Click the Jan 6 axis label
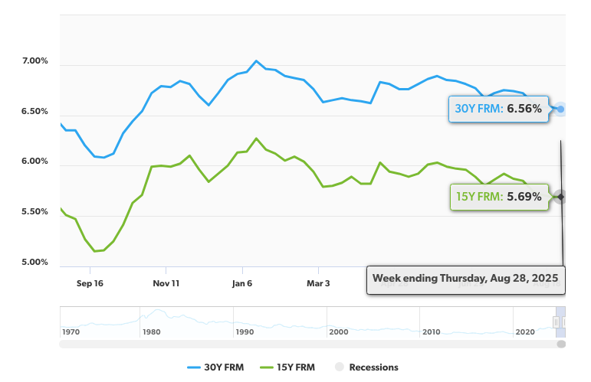Viewport: 591px width, 382px height. point(242,283)
